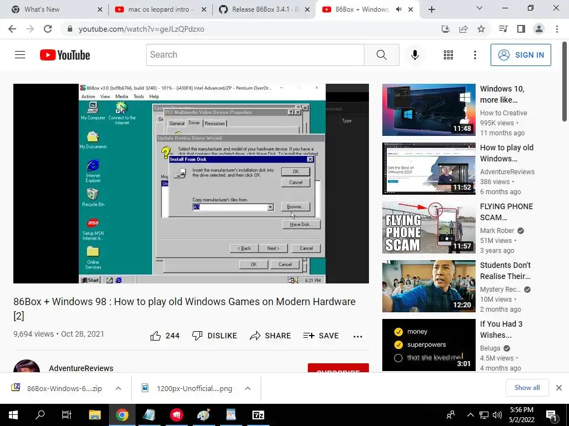Image resolution: width=569 pixels, height=426 pixels.
Task: Open more actions ellipsis below video
Action: pyautogui.click(x=358, y=337)
